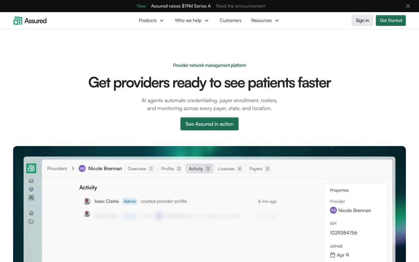Click the chevron next to Who we help

[x=207, y=21]
